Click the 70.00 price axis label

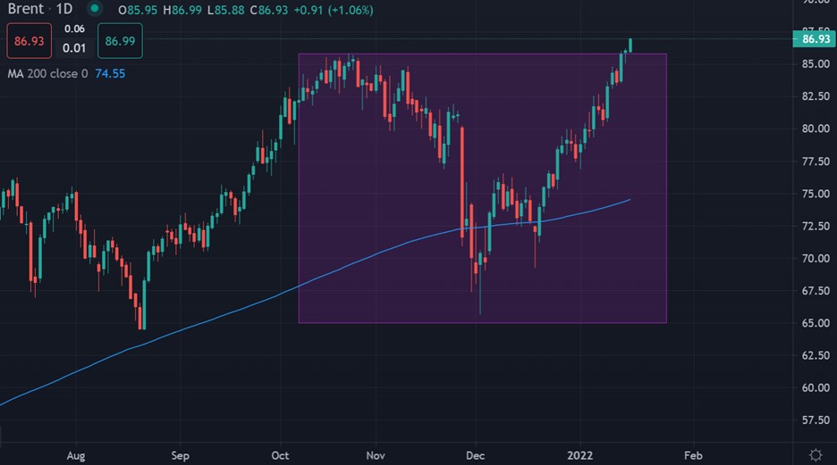816,258
